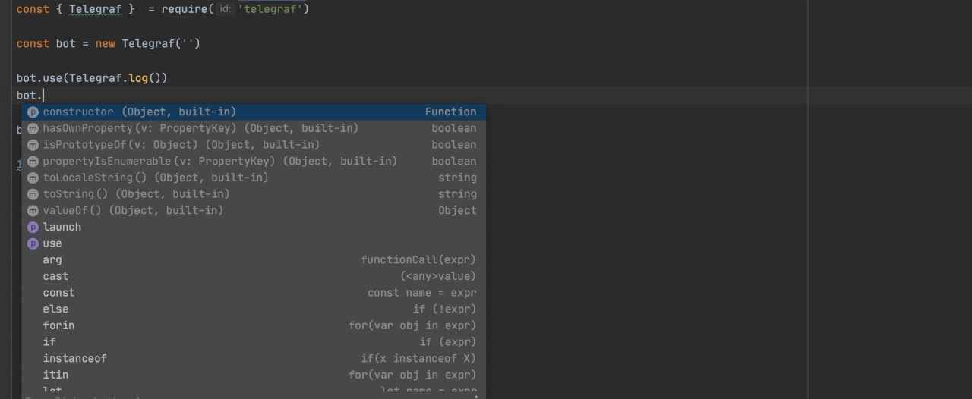
Task: Click the underlined Telegraf identifier in require line
Action: click(x=95, y=9)
